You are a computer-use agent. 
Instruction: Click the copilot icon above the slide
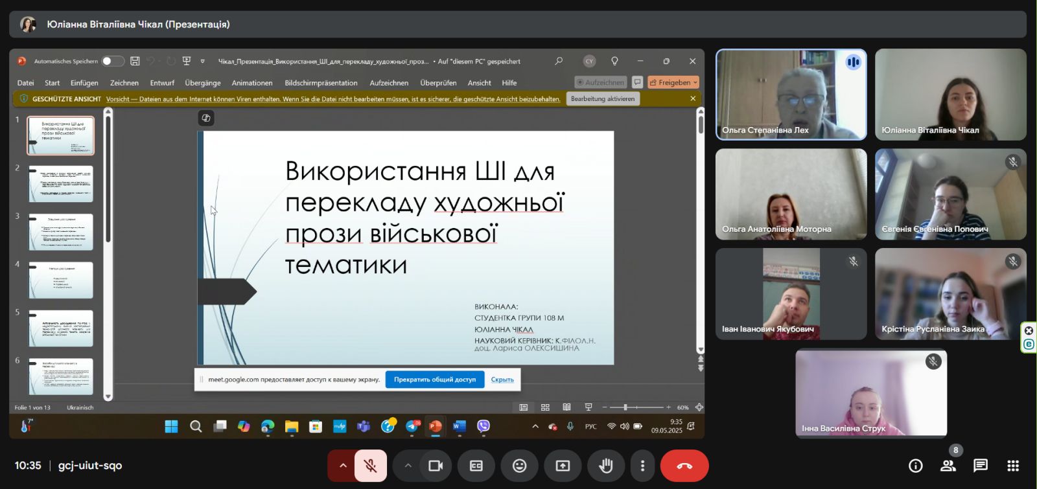[x=206, y=118]
